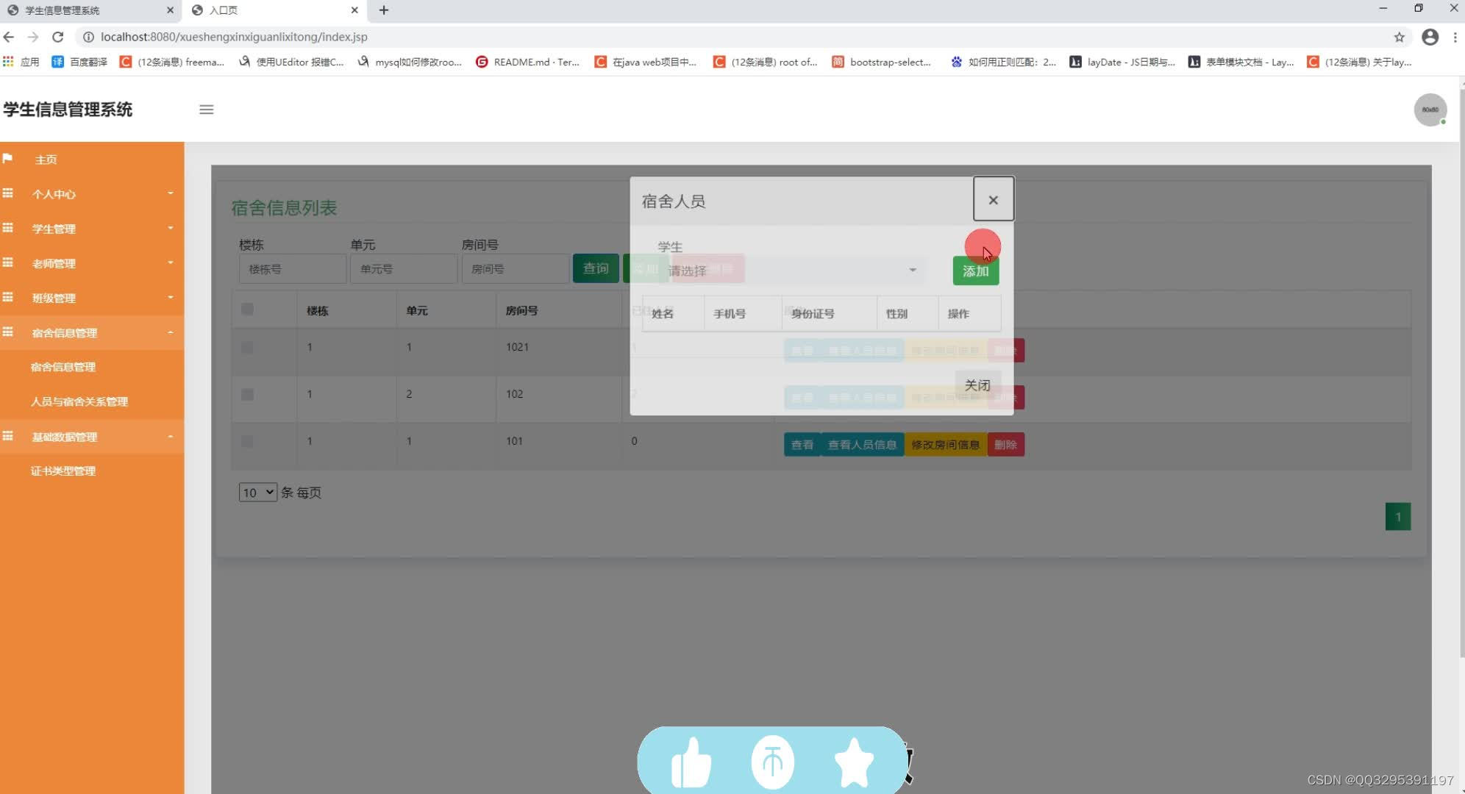Click 查看 for room 101

pyautogui.click(x=802, y=445)
